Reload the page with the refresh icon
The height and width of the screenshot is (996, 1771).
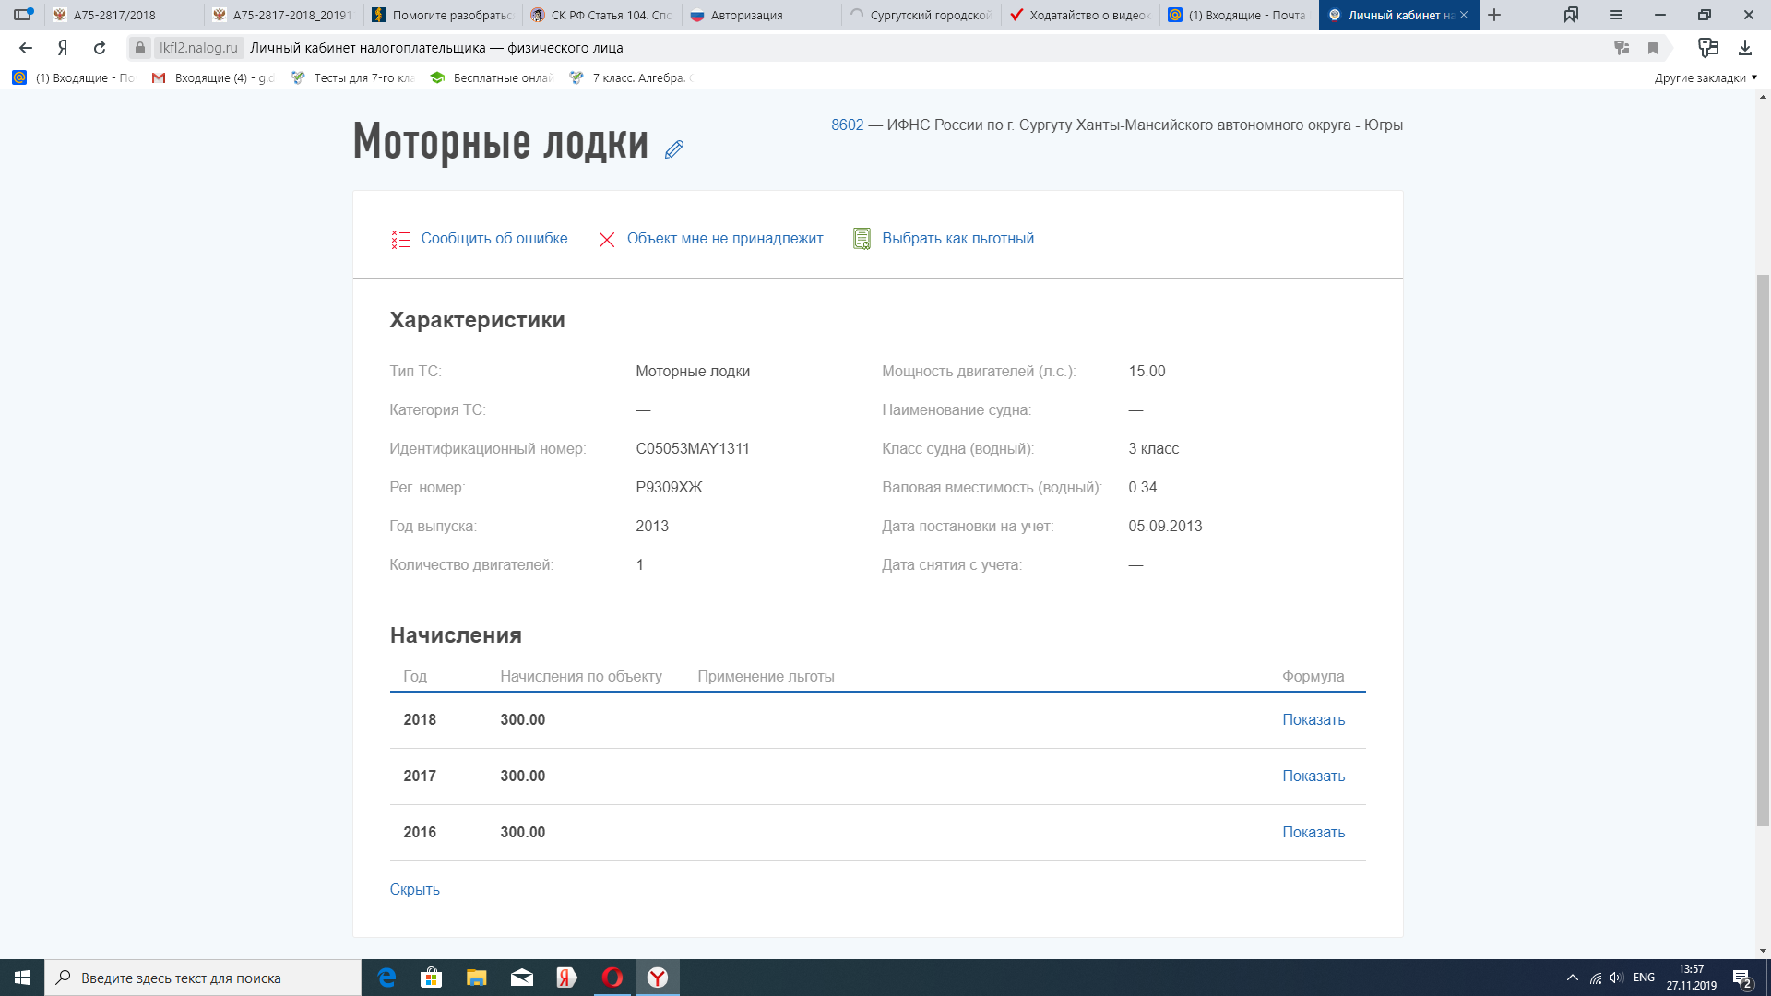click(x=100, y=48)
